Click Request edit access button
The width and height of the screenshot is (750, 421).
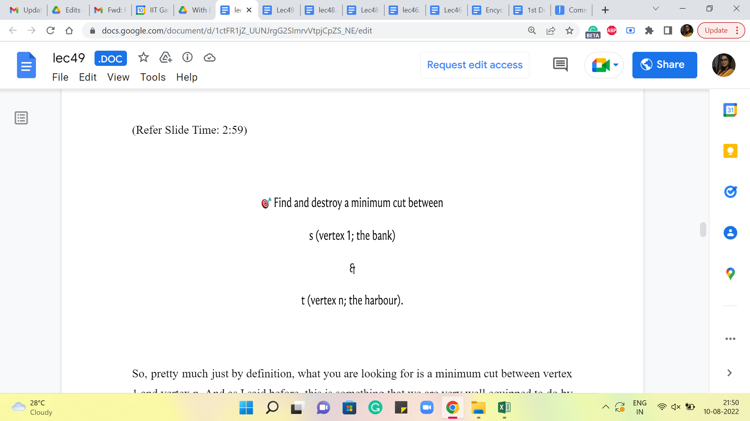point(475,65)
